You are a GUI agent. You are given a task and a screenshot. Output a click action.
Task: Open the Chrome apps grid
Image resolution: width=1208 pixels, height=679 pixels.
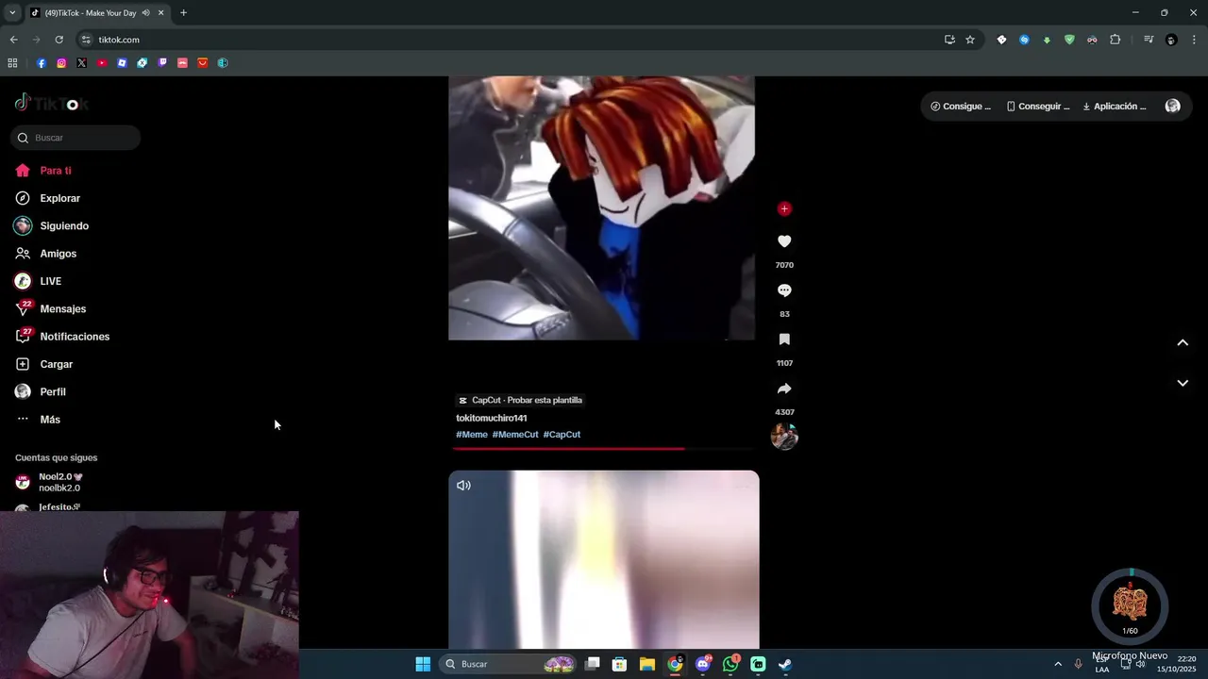(12, 63)
